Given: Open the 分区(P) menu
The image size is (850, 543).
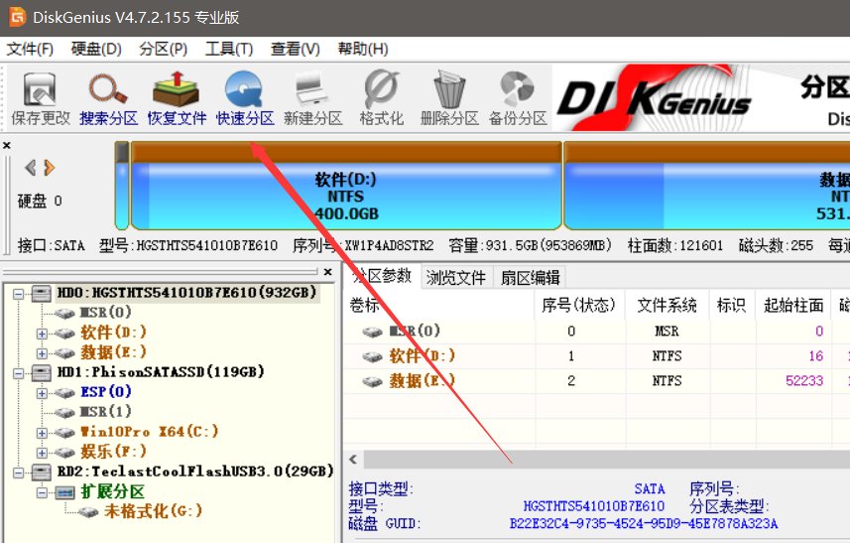Looking at the screenshot, I should pyautogui.click(x=164, y=49).
